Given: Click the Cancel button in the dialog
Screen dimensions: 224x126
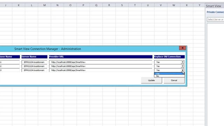Looking at the screenshot, I should (x=174, y=80).
